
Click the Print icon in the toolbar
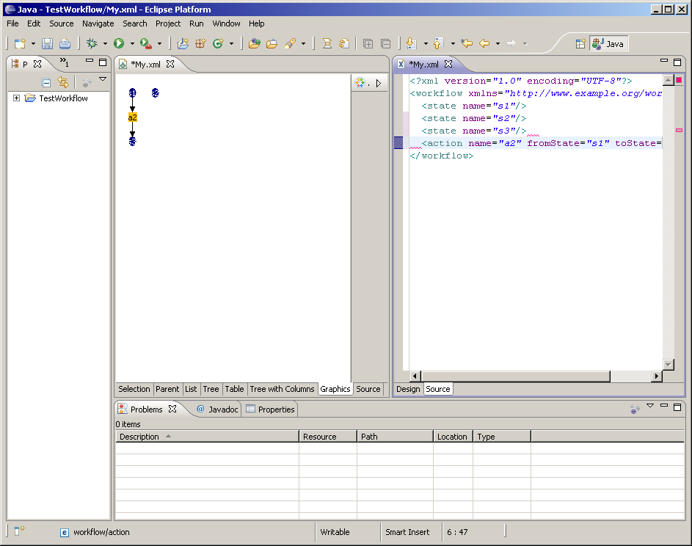click(x=65, y=44)
